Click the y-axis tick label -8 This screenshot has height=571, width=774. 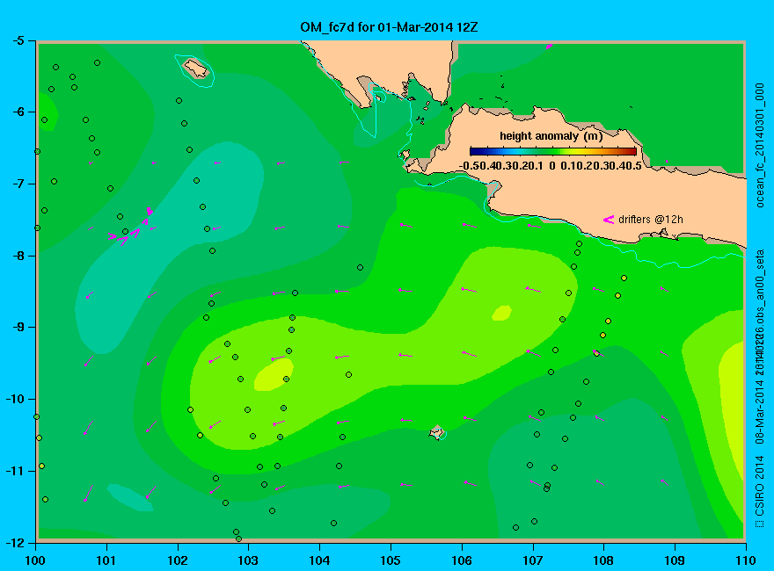(x=18, y=256)
